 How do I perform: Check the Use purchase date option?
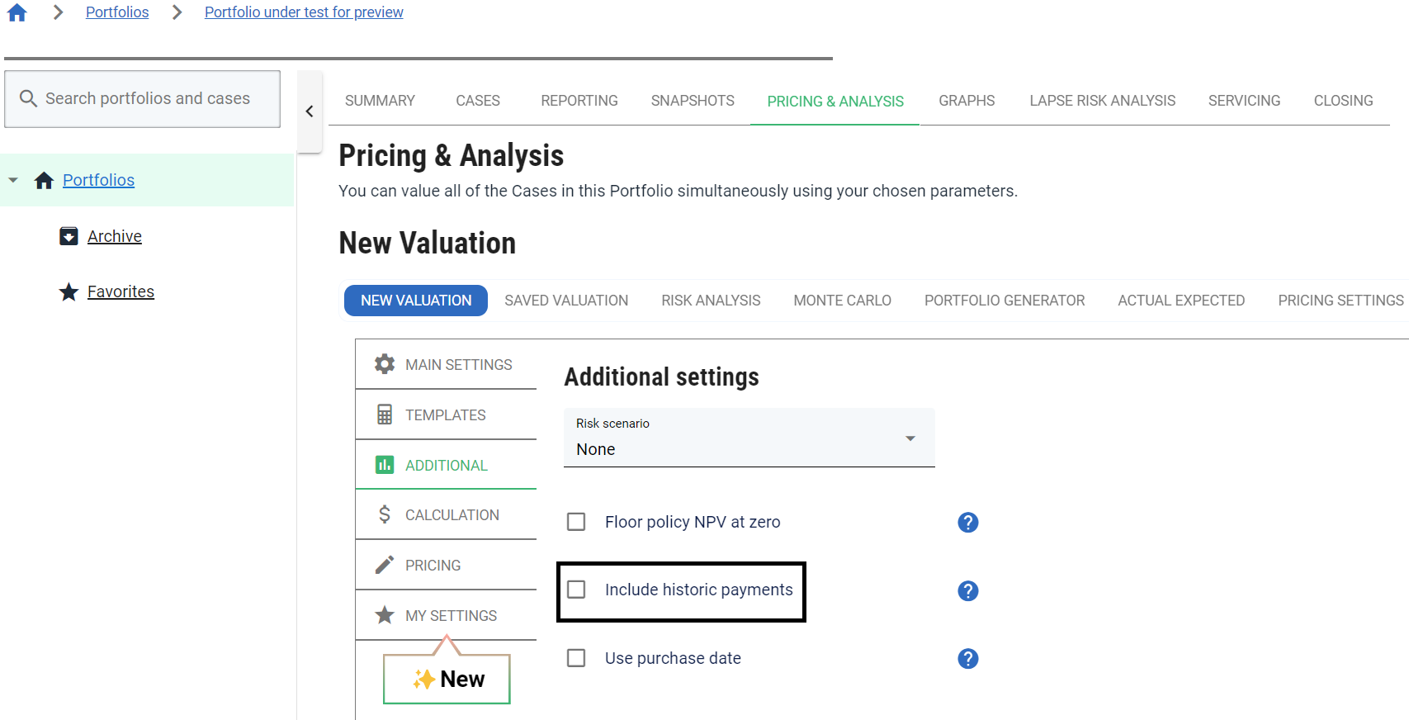tap(576, 658)
